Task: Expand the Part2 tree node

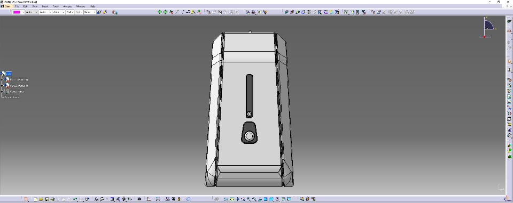Action: tap(2, 85)
